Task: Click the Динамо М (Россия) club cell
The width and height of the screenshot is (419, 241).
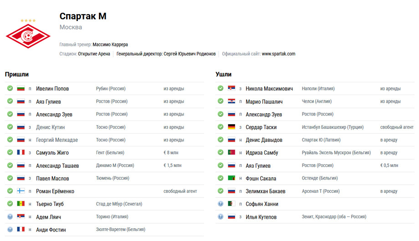Action: (x=115, y=166)
